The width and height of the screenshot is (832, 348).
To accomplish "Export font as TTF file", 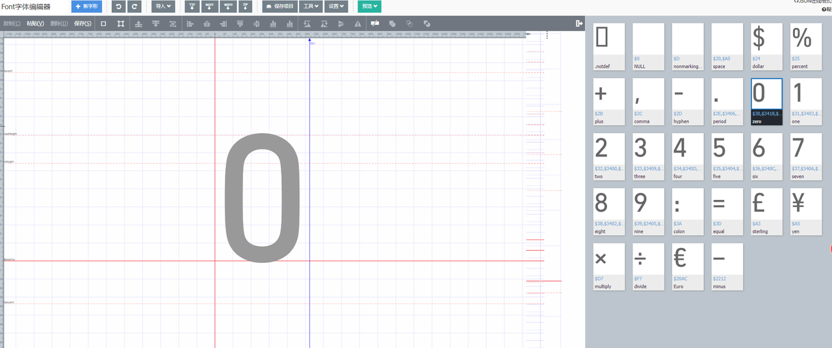I will pos(192,6).
